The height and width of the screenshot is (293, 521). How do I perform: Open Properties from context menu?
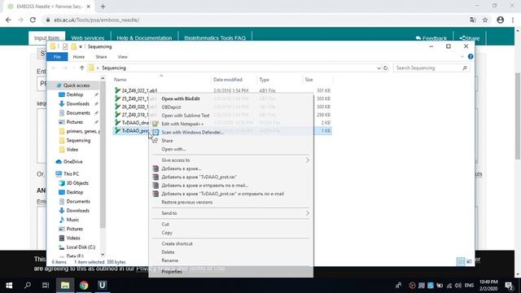click(172, 272)
